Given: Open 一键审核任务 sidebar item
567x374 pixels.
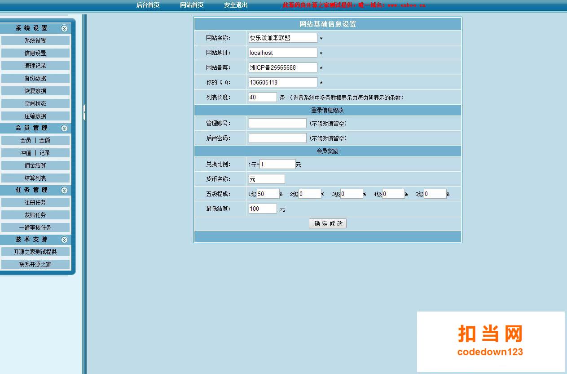Looking at the screenshot, I should point(35,227).
